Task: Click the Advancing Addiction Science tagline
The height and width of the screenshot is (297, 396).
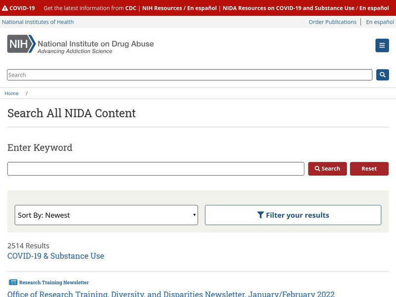Action: (x=75, y=51)
